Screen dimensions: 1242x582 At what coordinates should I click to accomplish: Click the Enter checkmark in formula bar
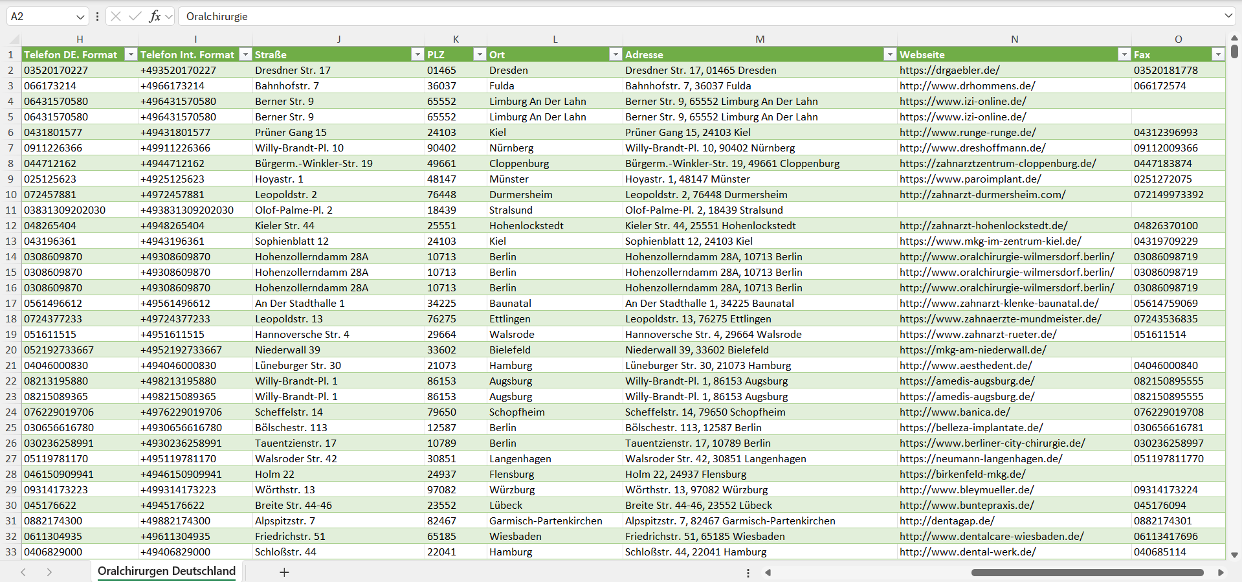coord(135,16)
